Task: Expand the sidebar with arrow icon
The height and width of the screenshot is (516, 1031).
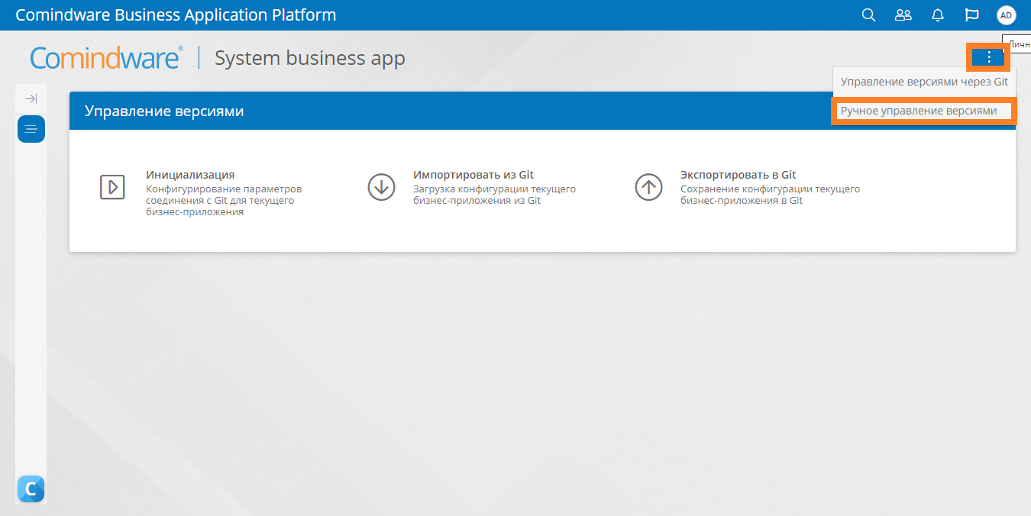Action: 31,99
